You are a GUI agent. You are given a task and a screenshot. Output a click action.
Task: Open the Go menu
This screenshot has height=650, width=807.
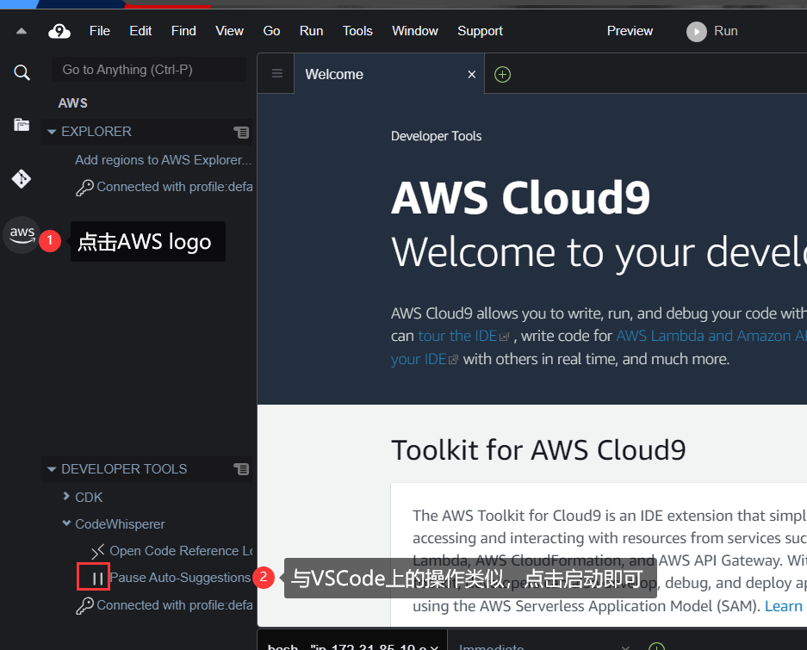click(272, 31)
